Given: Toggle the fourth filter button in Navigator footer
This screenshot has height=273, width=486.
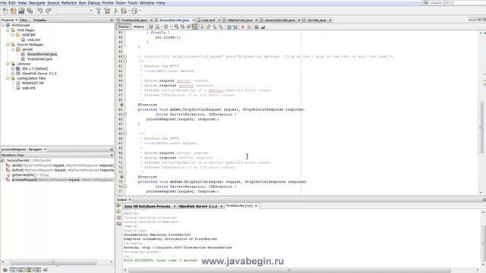Looking at the screenshot, I should [37, 270].
